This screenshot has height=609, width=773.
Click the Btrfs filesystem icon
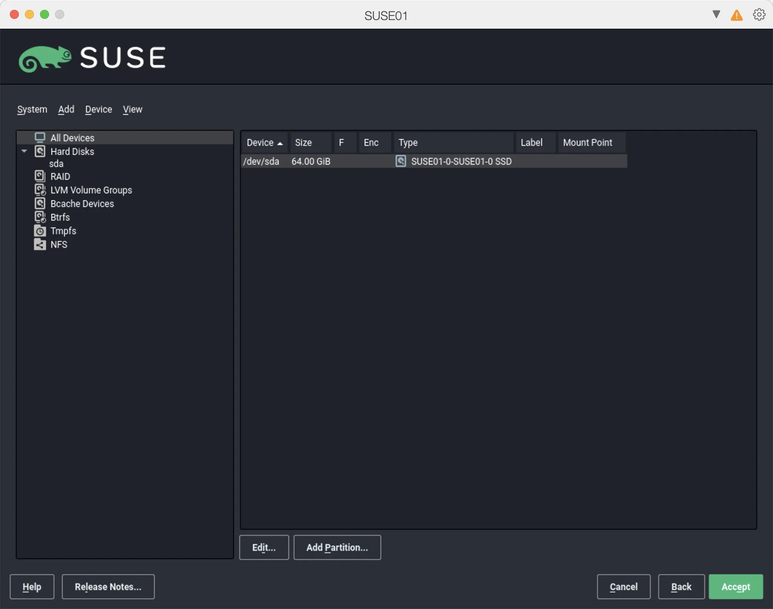(x=40, y=217)
